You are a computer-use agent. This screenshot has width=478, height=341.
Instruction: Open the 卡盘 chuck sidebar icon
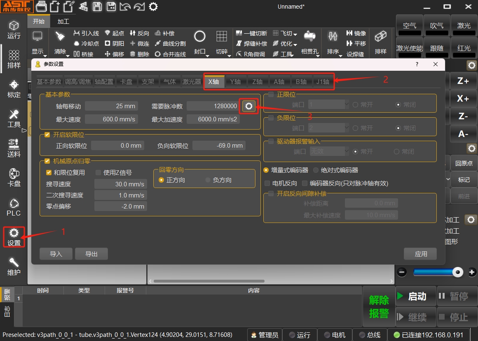pos(14,177)
